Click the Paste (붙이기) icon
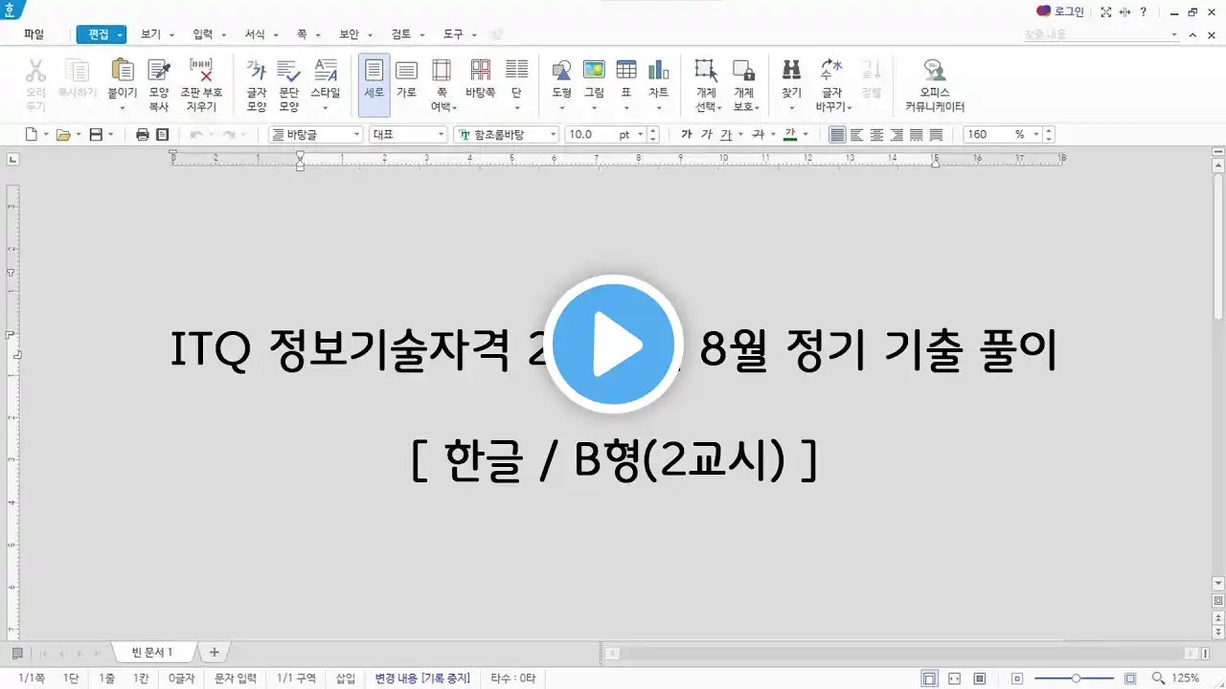 123,72
